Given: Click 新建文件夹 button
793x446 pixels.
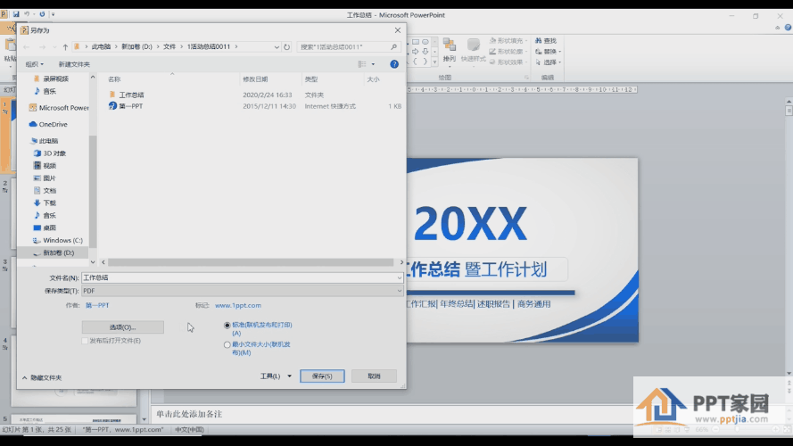Looking at the screenshot, I should 74,64.
